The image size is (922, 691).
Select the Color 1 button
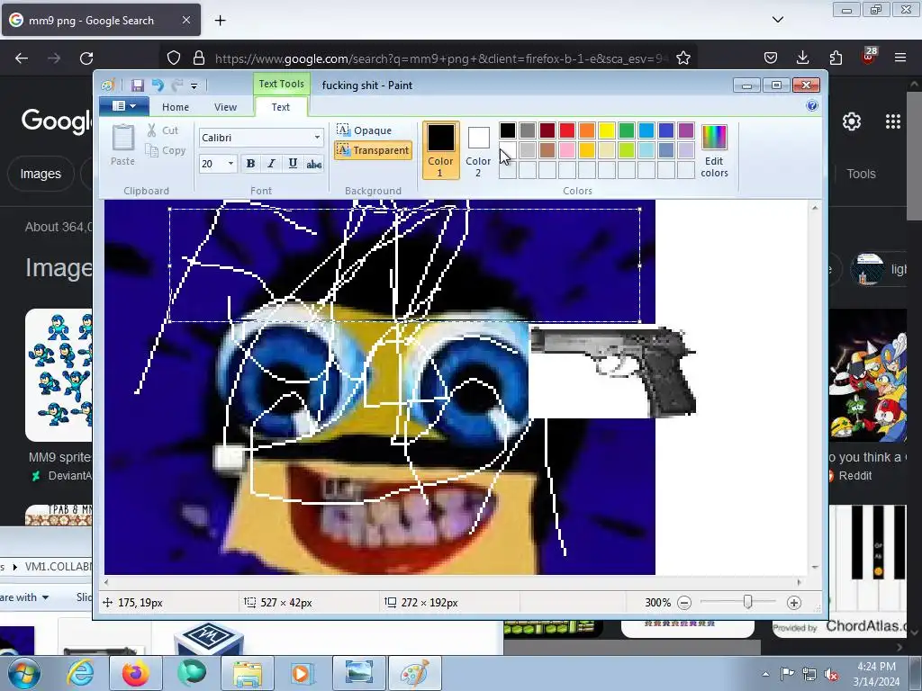point(440,150)
